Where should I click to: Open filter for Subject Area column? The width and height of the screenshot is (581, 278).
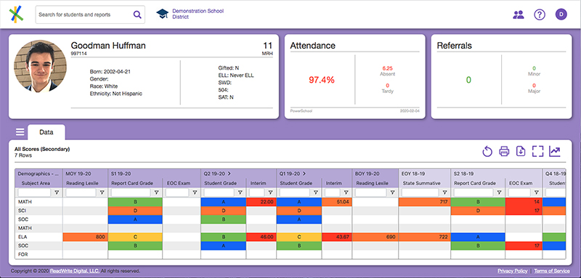coord(57,192)
